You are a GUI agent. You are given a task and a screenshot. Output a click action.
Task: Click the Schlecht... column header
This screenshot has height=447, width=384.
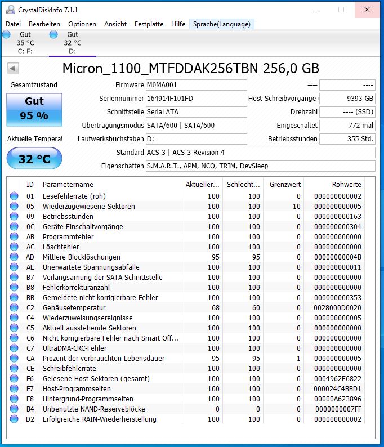coord(243,185)
